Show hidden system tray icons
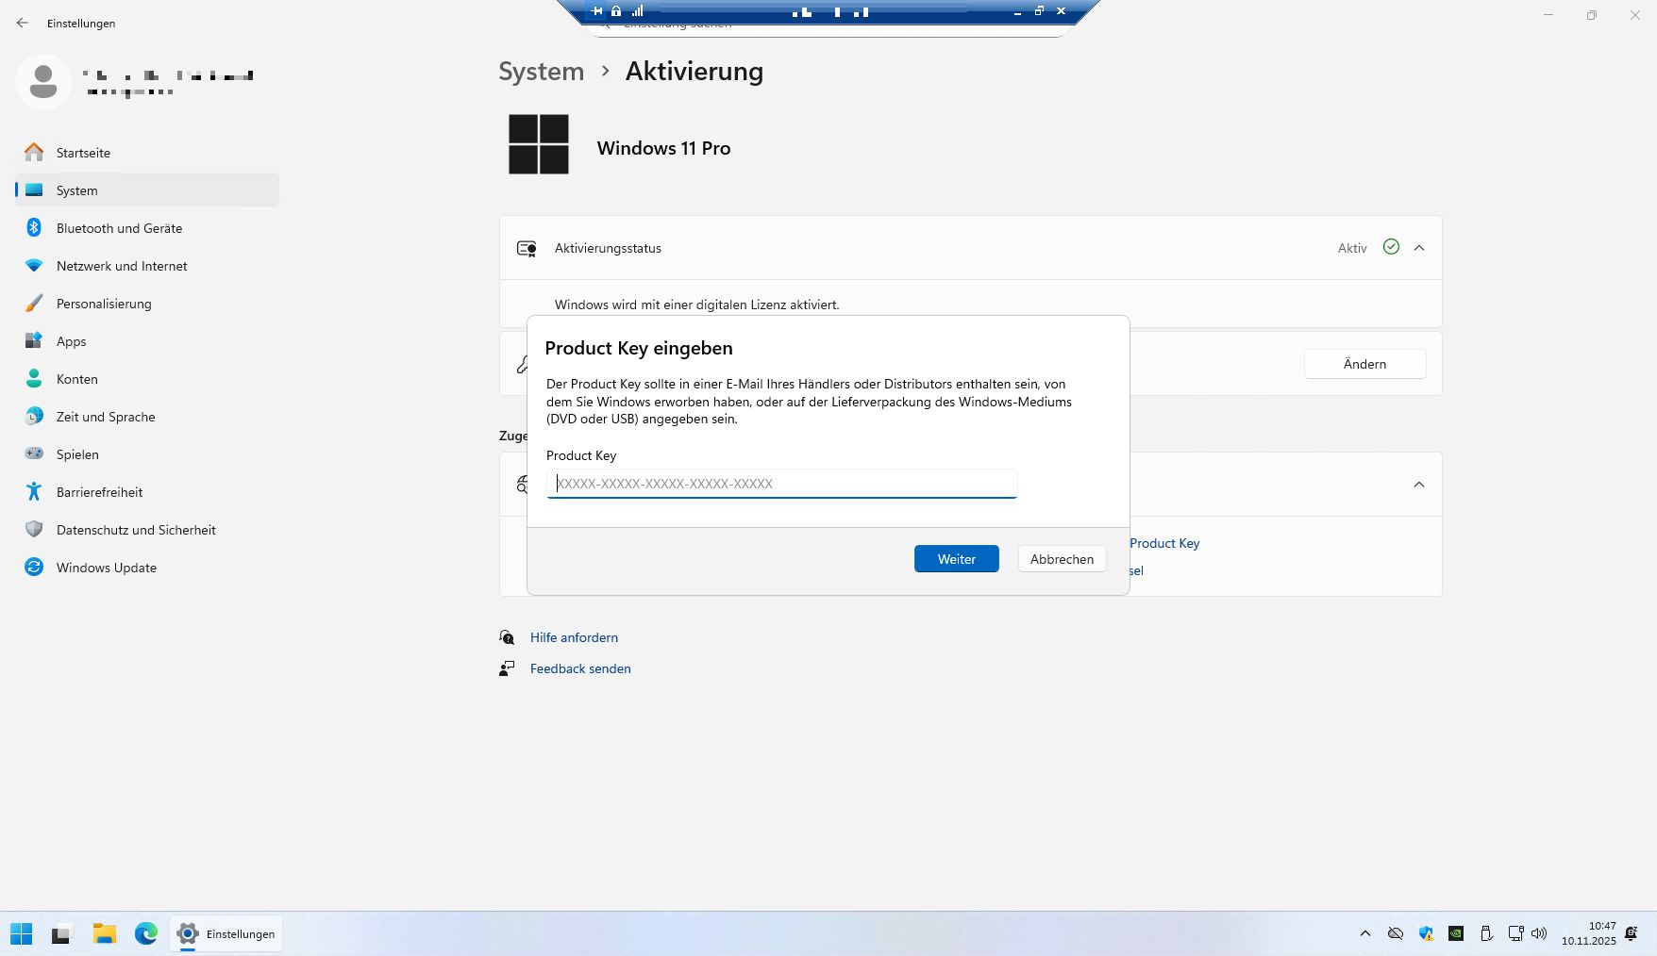The image size is (1657, 956). tap(1364, 933)
